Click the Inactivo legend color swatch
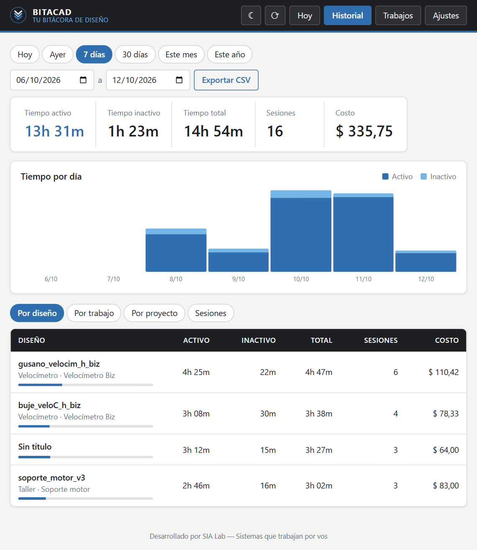This screenshot has width=477, height=550. tap(424, 177)
